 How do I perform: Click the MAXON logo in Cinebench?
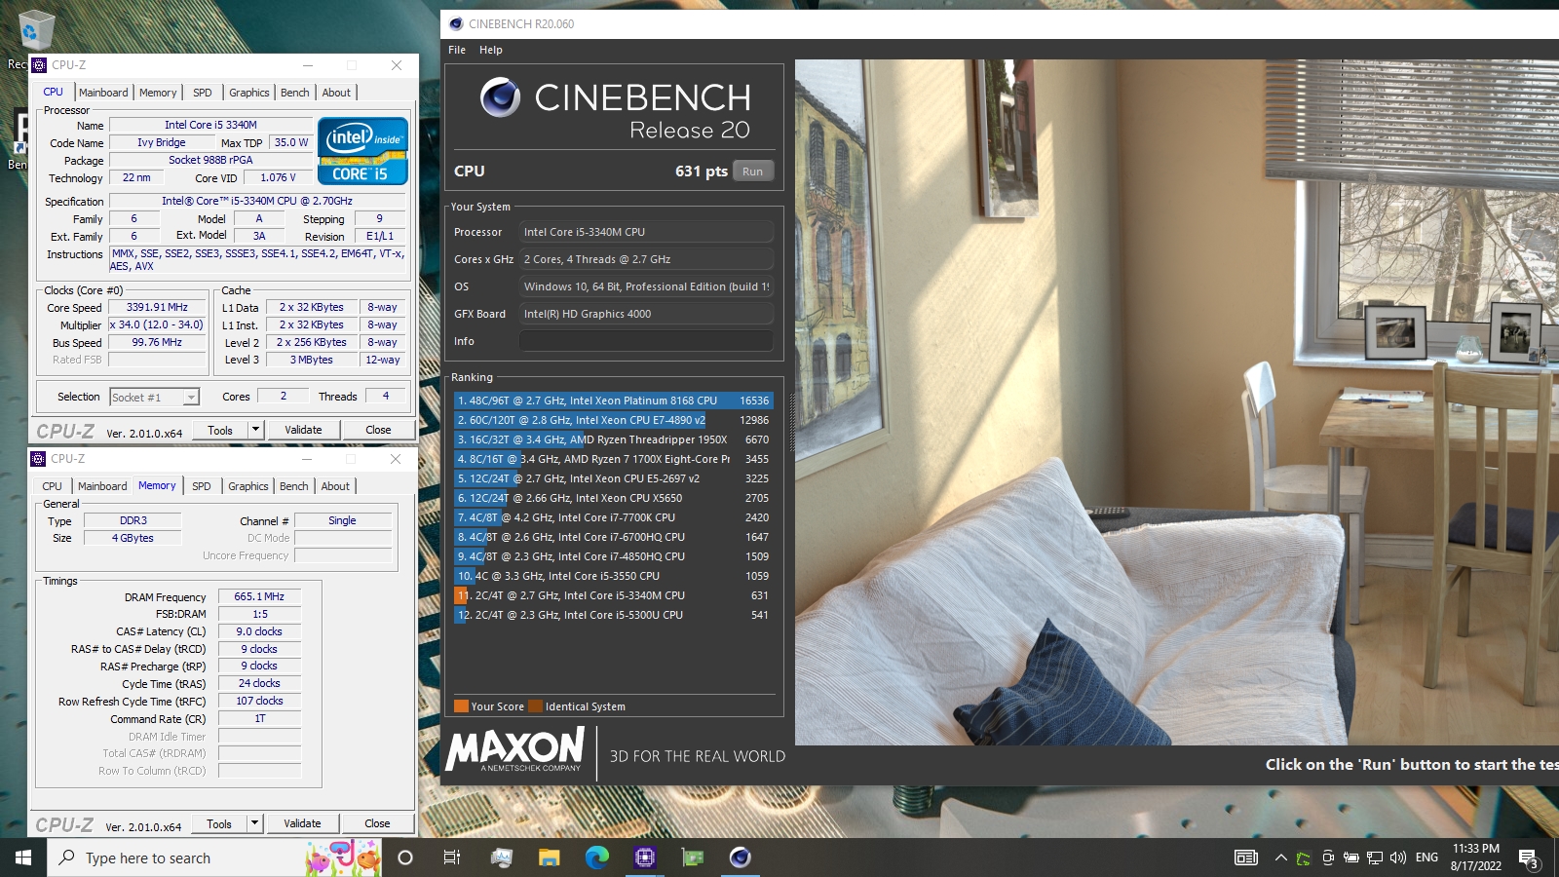(x=514, y=750)
